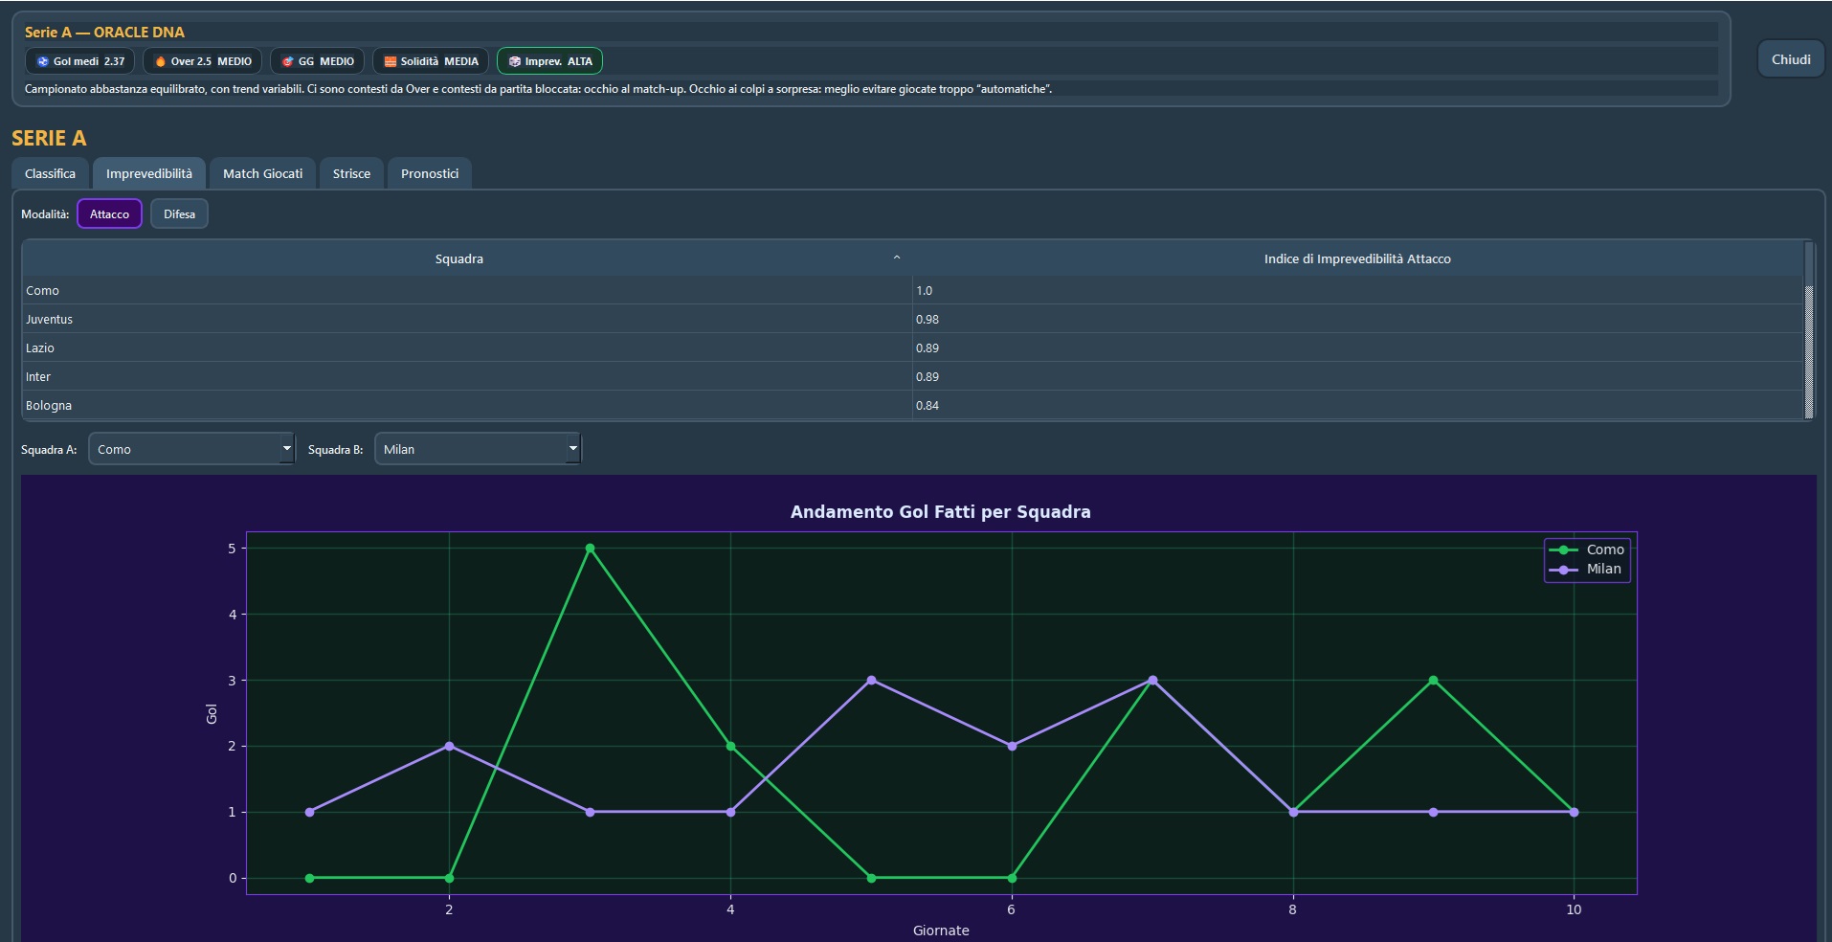This screenshot has width=1832, height=942.
Task: Open the Gol medi 2.37 DNA badge
Action: coord(80,60)
